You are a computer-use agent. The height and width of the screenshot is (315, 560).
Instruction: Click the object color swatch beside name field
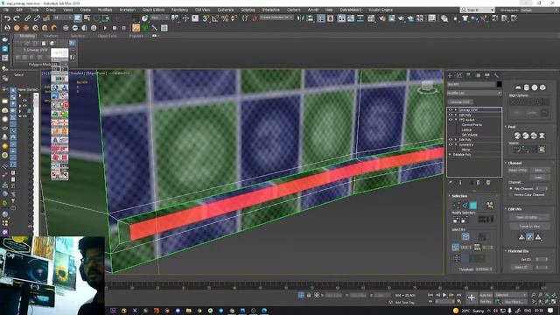[x=499, y=84]
